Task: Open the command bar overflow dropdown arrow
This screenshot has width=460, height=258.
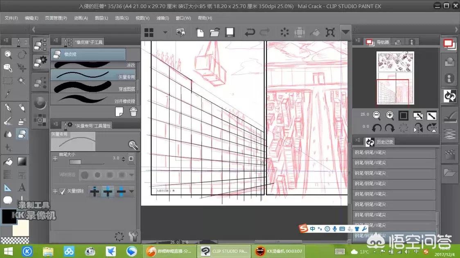Action: 345,31
